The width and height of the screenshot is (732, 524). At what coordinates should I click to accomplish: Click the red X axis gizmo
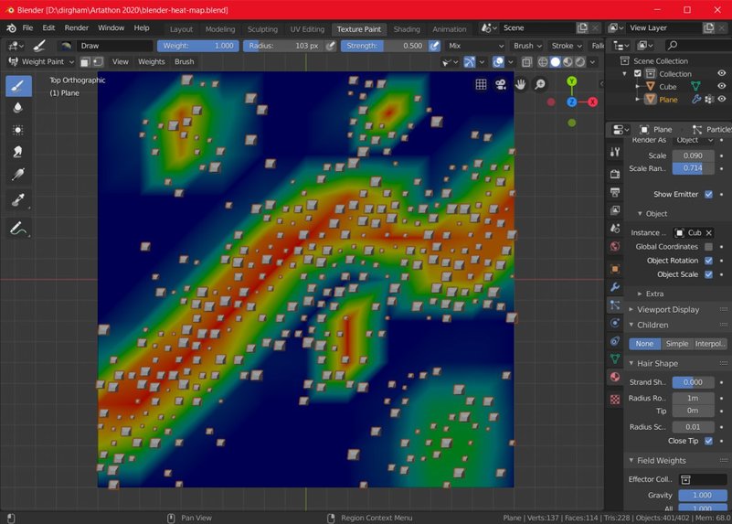pos(593,102)
